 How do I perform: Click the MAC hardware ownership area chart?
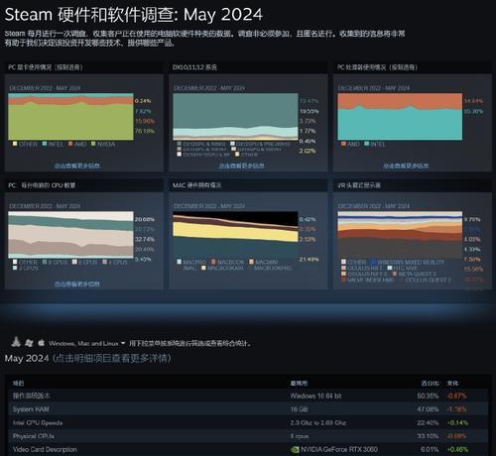point(235,235)
